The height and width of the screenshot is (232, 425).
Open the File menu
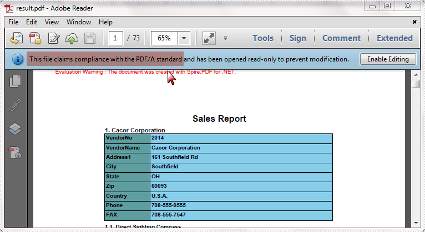13,22
